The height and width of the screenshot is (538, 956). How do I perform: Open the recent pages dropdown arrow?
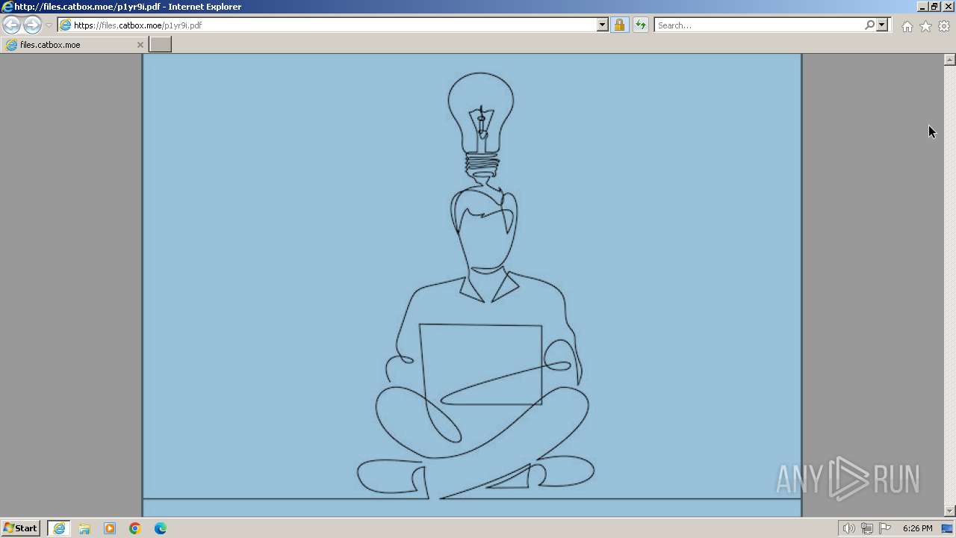49,25
